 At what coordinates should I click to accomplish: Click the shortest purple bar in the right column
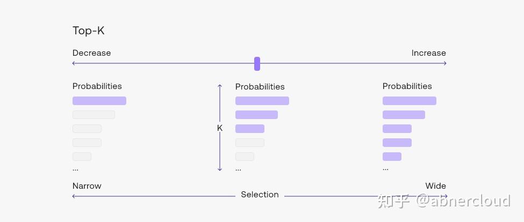(392, 157)
